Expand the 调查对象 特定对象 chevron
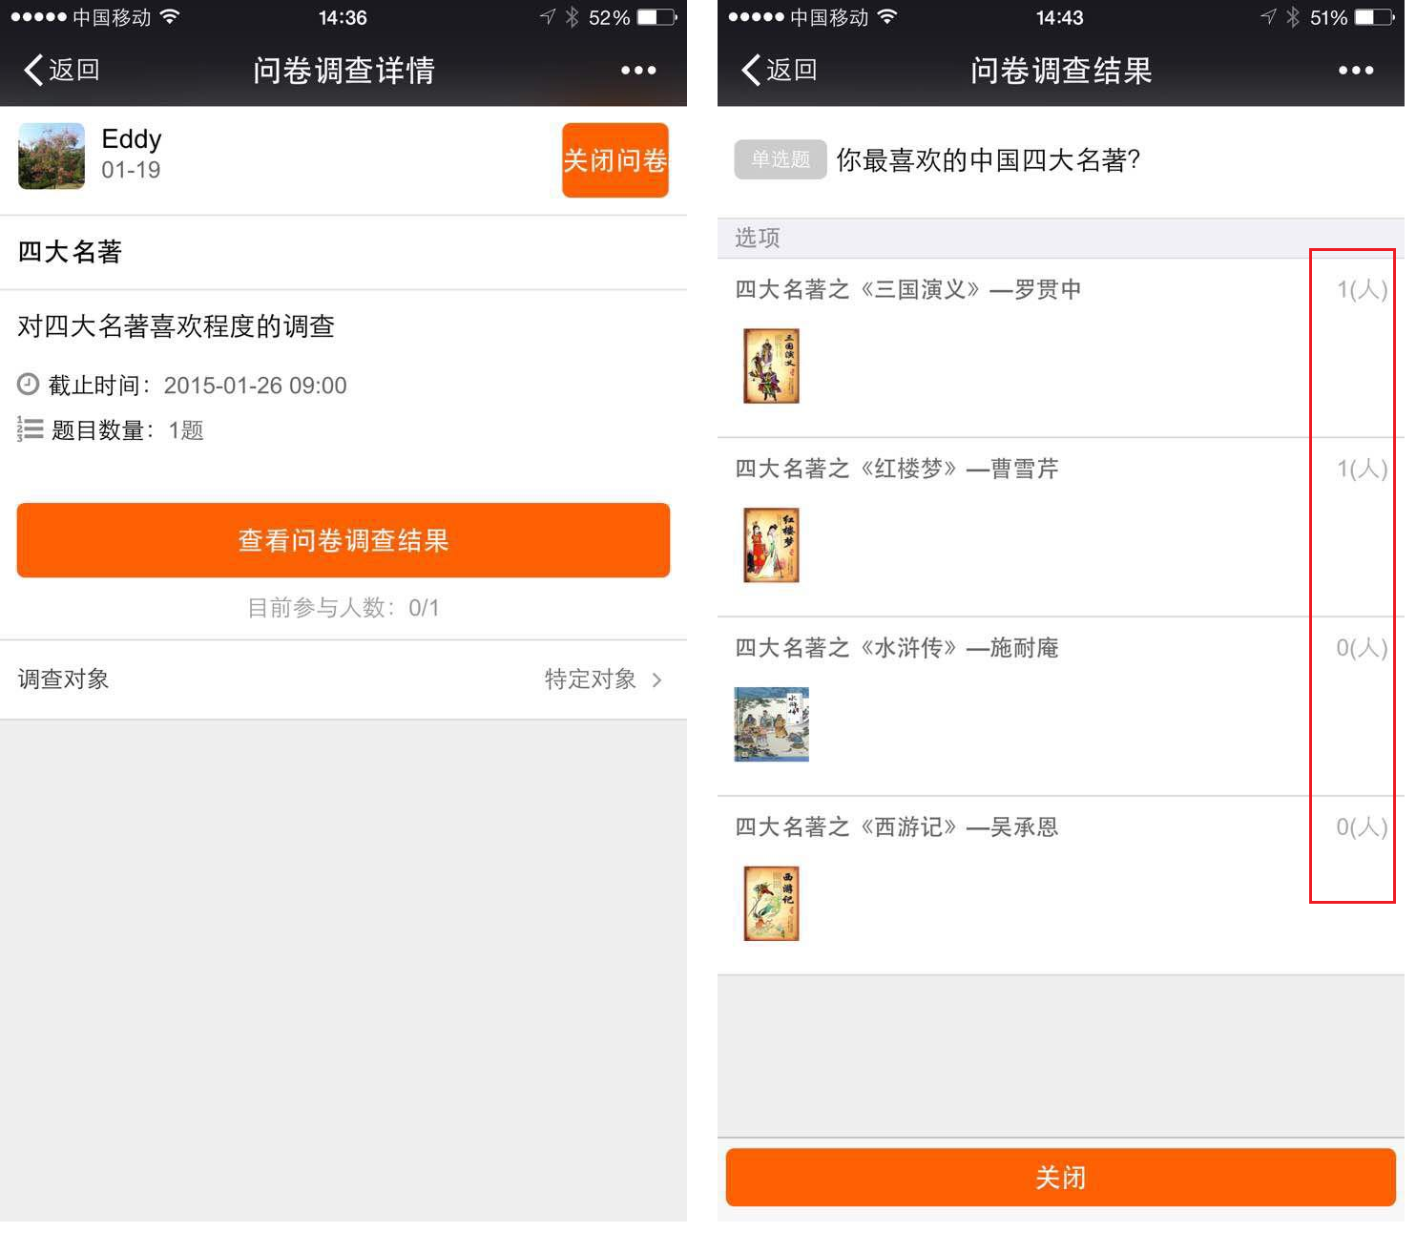The height and width of the screenshot is (1233, 1416). point(656,679)
